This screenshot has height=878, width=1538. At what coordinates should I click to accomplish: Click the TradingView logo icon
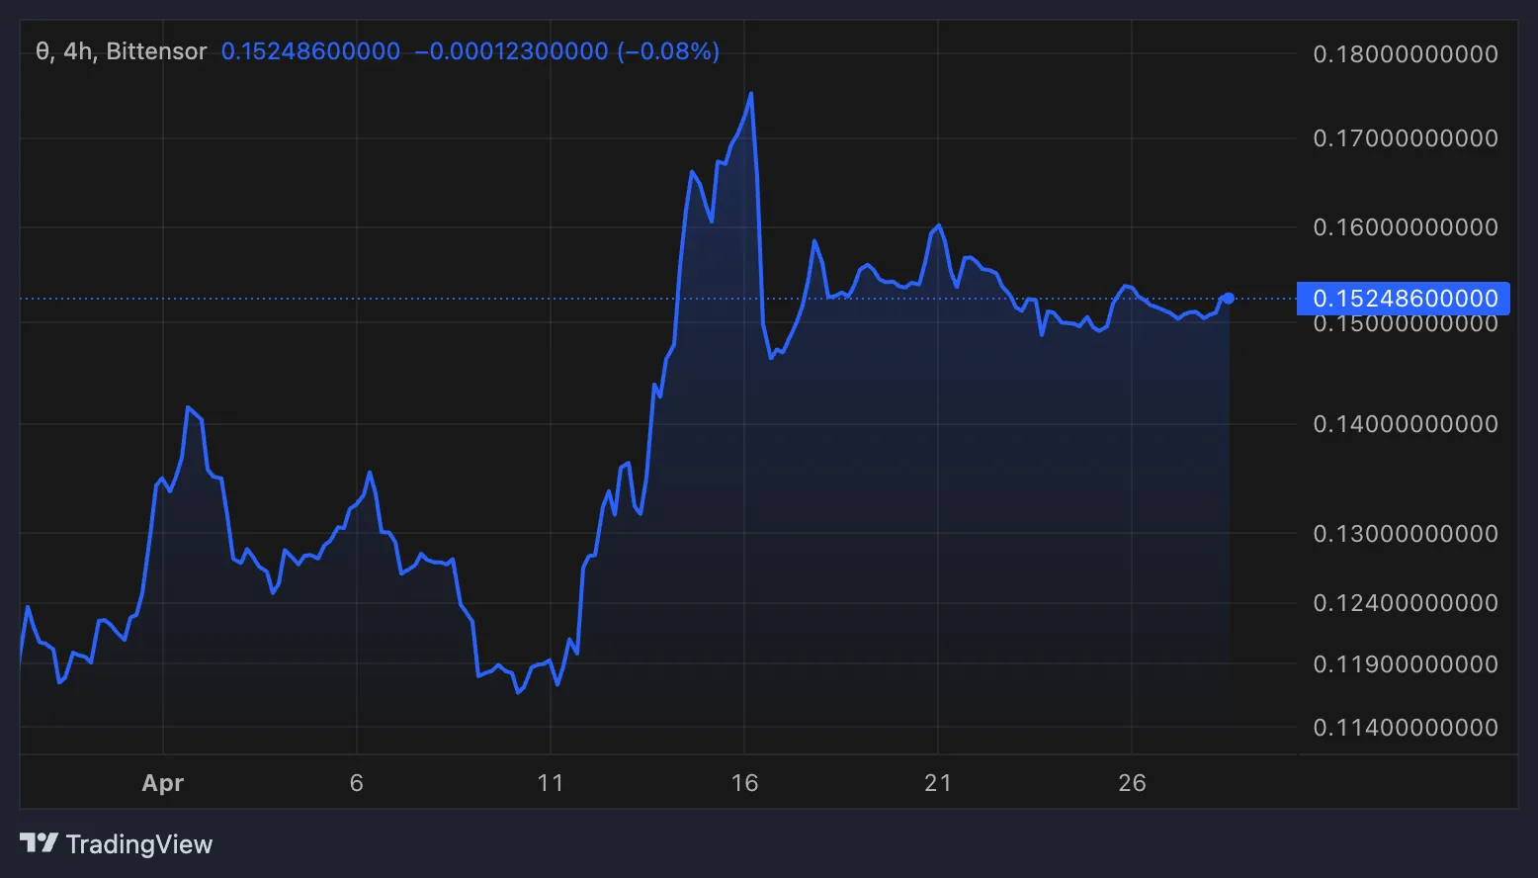(40, 844)
